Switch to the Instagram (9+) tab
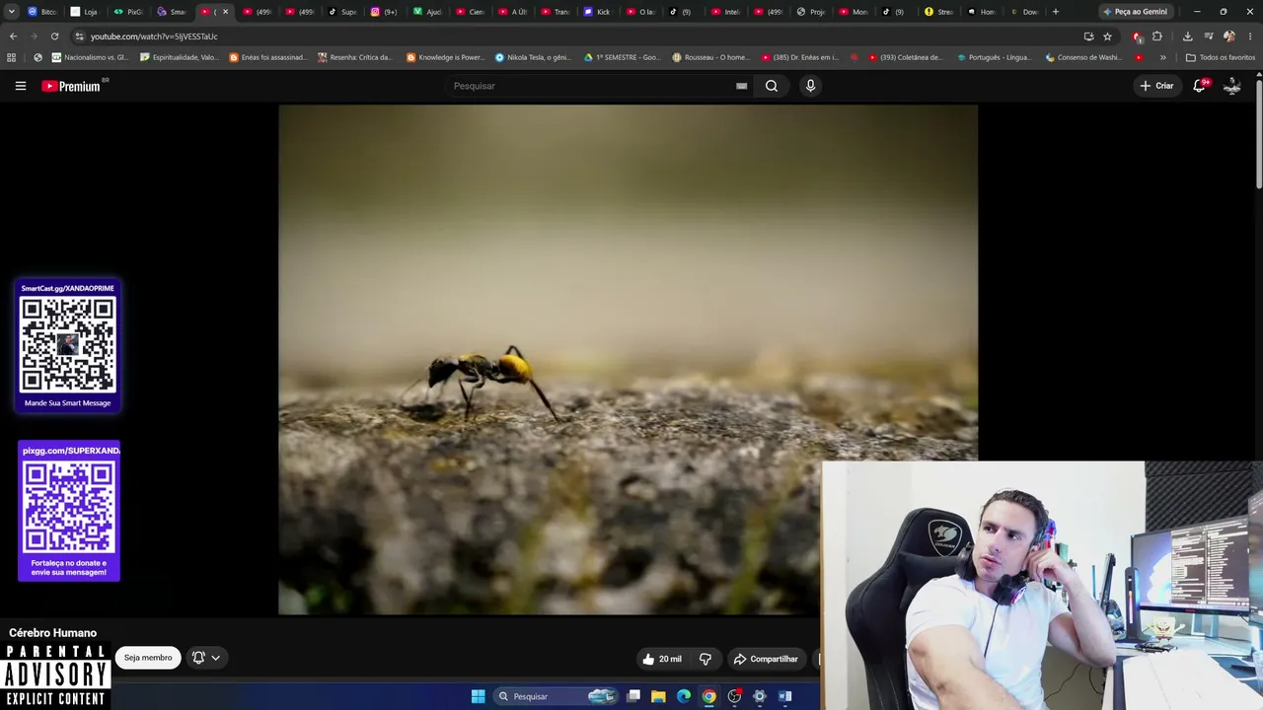This screenshot has width=1263, height=710. [385, 12]
